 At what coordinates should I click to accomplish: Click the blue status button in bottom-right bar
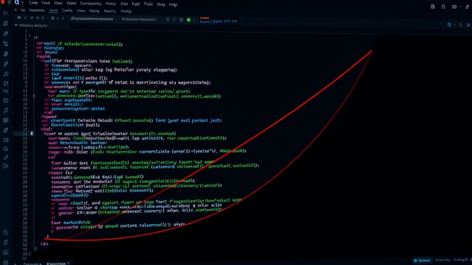[x=422, y=260]
